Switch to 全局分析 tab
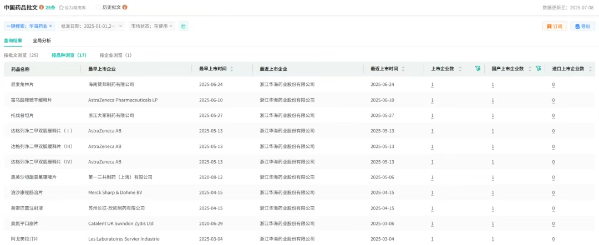Screen dimensions: 599x245 (x=42, y=40)
